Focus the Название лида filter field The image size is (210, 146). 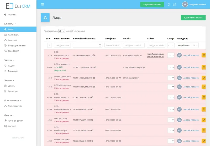[62, 45]
